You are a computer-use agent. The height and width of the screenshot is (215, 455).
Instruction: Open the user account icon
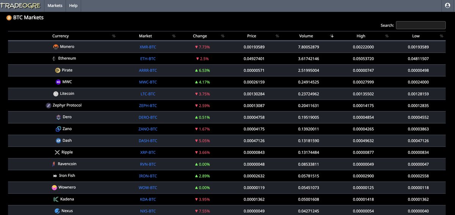[x=447, y=6]
